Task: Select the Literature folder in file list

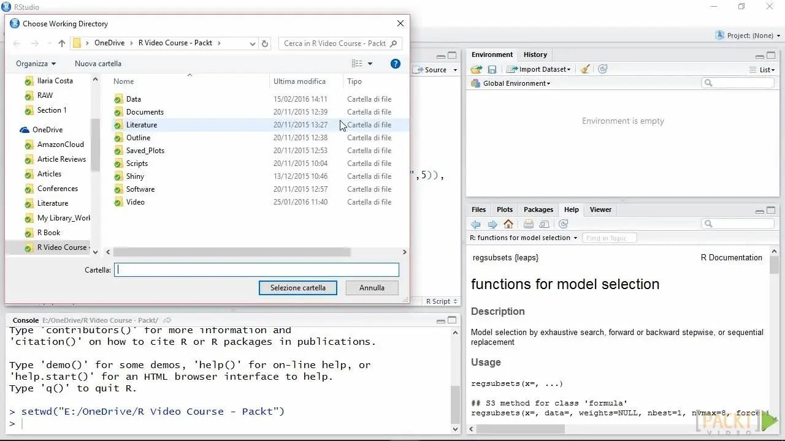Action: coord(142,125)
